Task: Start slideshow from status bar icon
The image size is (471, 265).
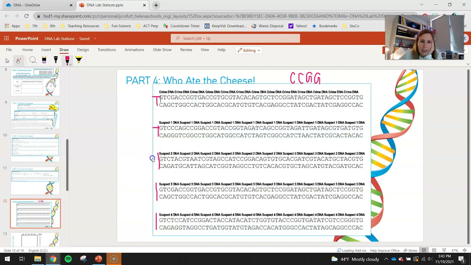Action: click(x=444, y=250)
